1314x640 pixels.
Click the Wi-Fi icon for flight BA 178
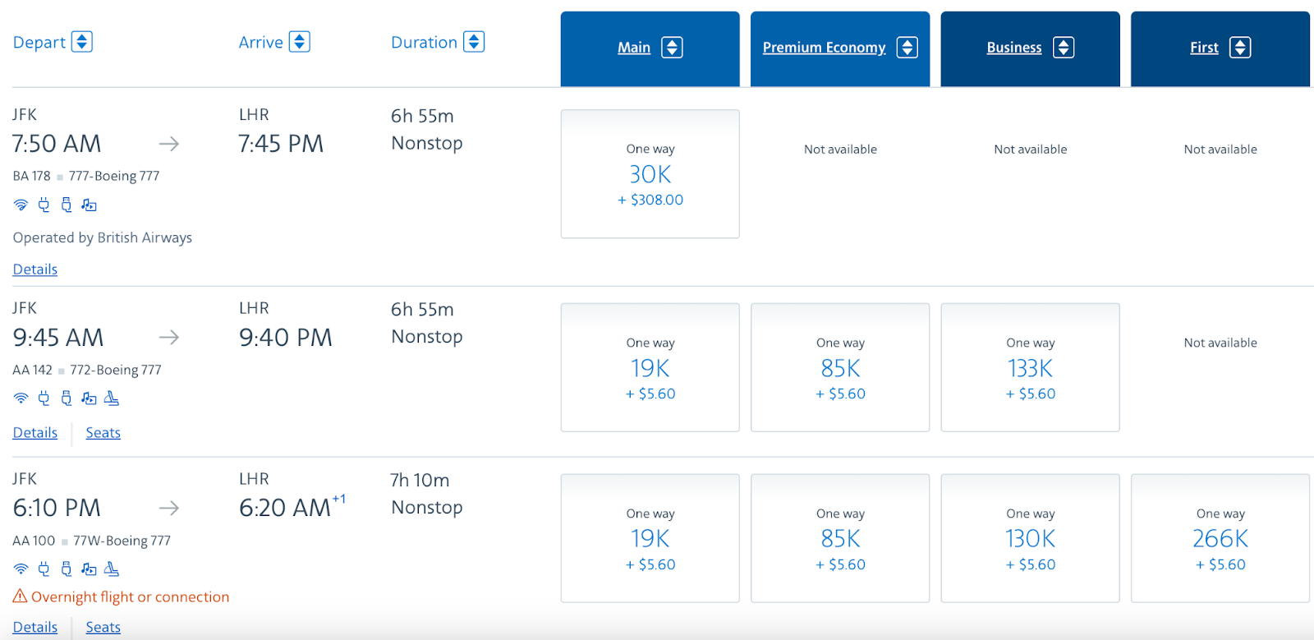(21, 205)
